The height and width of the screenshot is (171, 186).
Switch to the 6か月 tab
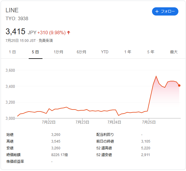81,52
